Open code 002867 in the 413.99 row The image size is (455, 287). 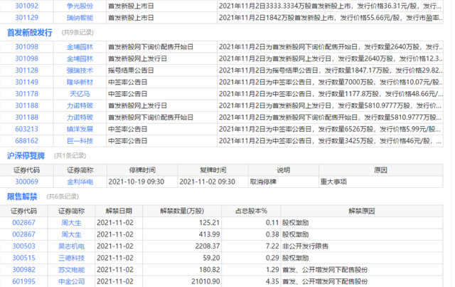click(x=23, y=234)
